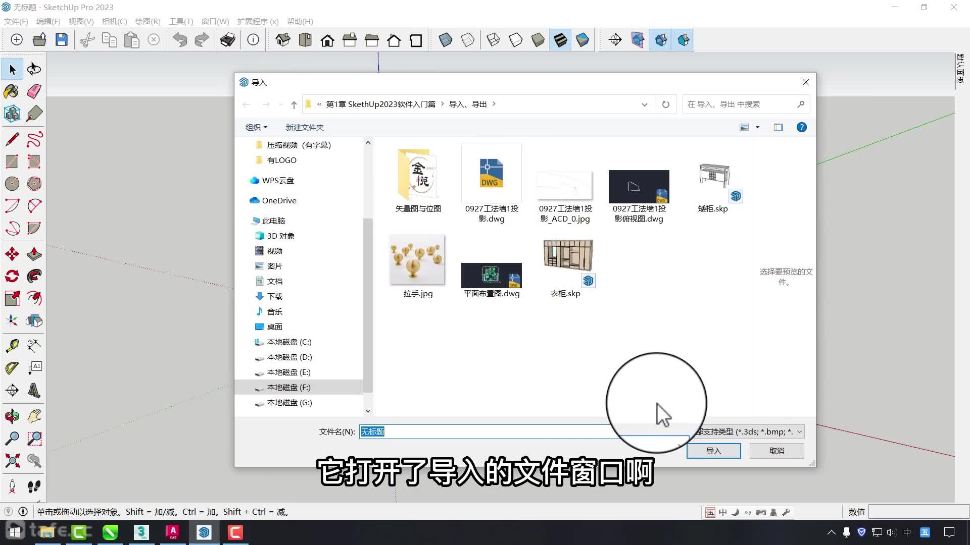The image size is (970, 545).
Task: Click the AutoCAD icon in taskbar
Action: pyautogui.click(x=173, y=532)
